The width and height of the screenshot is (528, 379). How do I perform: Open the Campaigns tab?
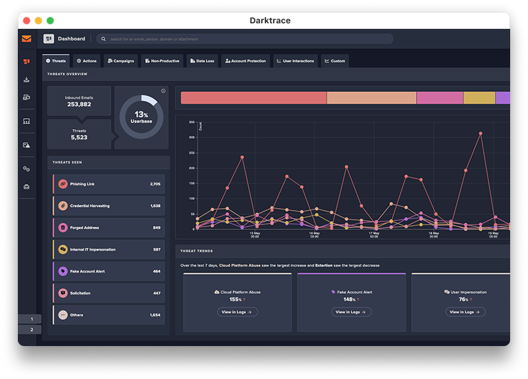click(x=121, y=61)
